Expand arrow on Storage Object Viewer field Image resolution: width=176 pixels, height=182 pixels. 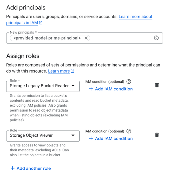(x=73, y=135)
